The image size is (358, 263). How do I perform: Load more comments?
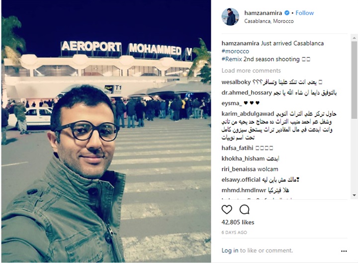click(251, 70)
